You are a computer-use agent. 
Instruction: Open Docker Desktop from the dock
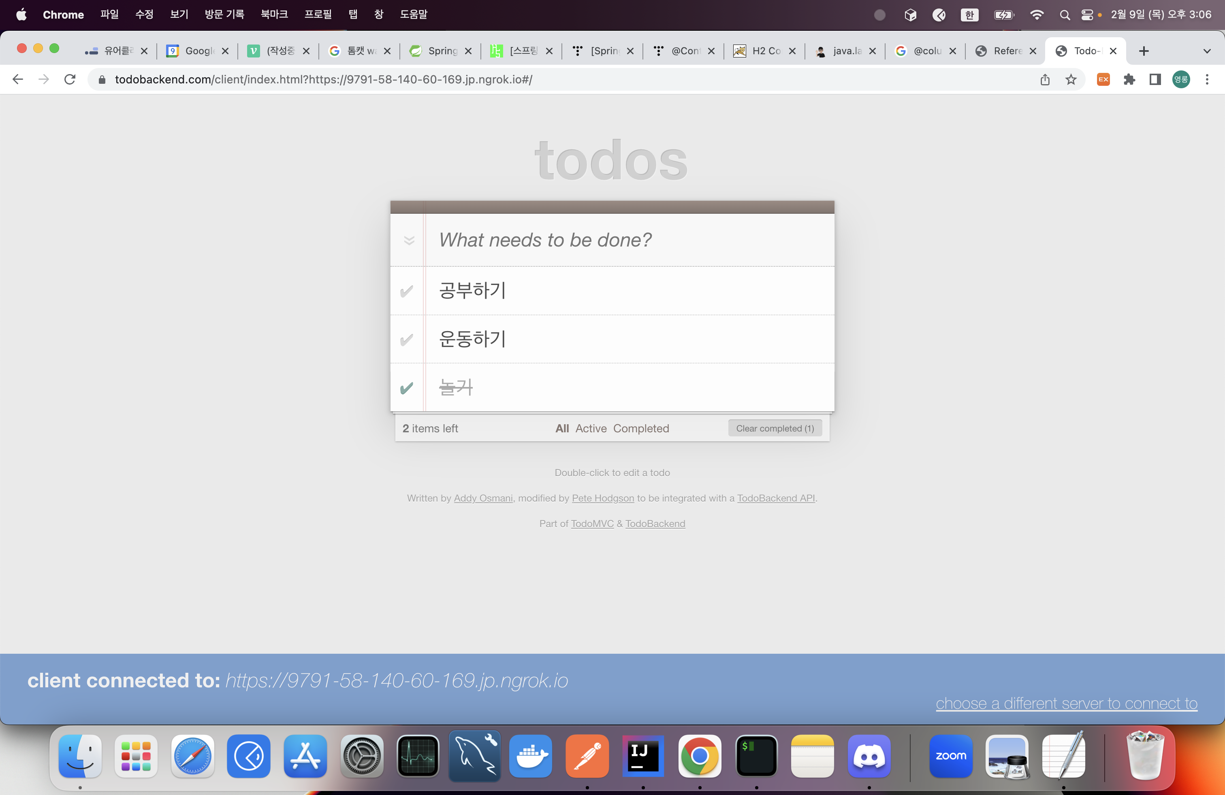[x=531, y=756]
